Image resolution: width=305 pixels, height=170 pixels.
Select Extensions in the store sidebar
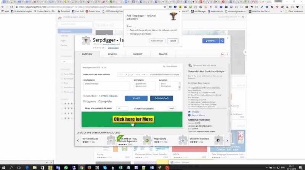[x=75, y=31]
